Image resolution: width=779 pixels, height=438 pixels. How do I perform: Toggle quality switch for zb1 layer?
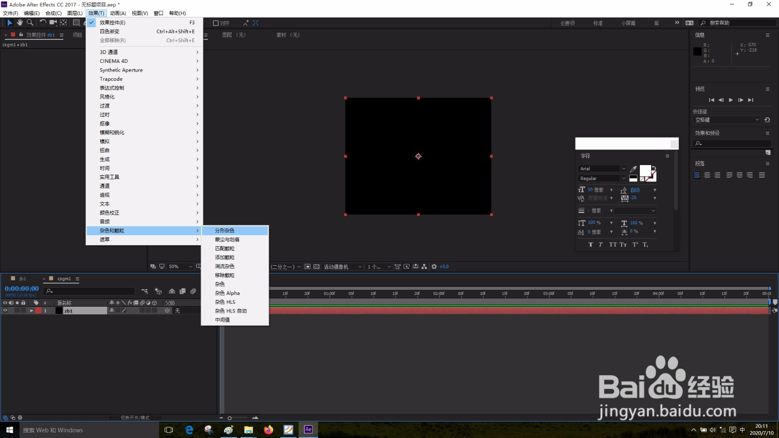(124, 310)
